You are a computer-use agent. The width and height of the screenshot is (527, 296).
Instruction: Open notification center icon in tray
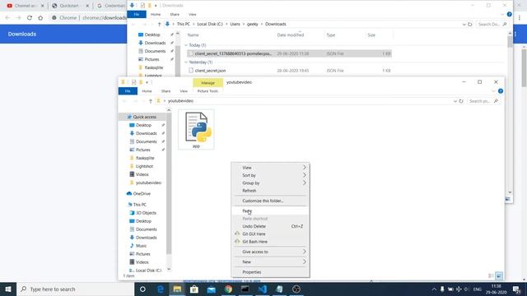point(517,289)
